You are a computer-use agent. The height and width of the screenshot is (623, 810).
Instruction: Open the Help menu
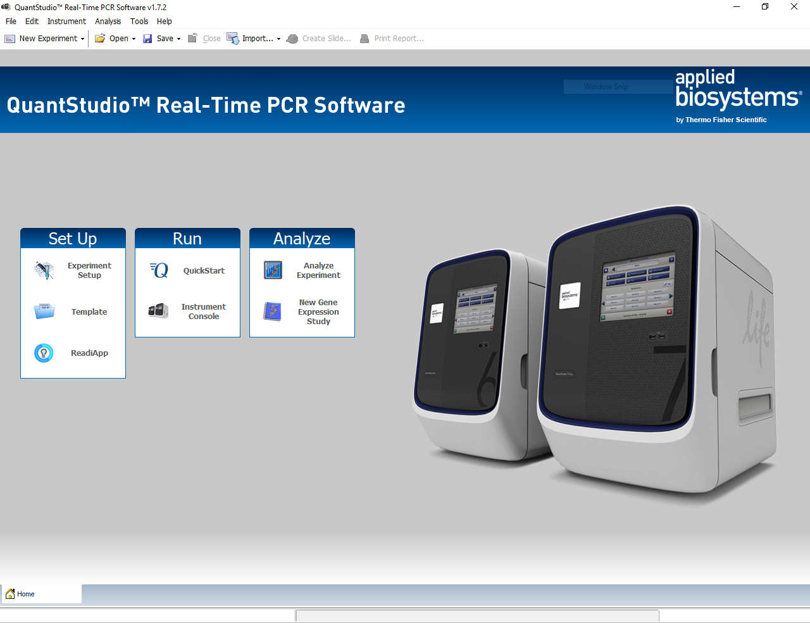pos(164,21)
